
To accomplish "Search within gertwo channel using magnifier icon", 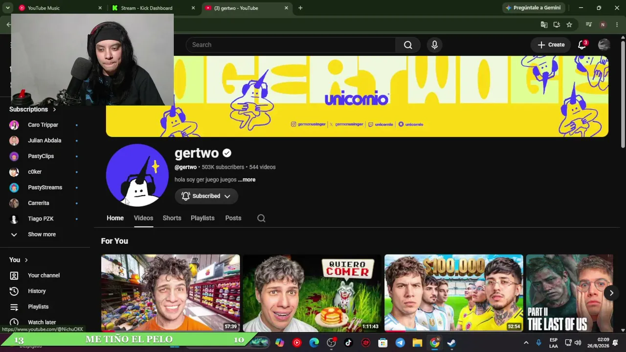I will click(x=261, y=219).
